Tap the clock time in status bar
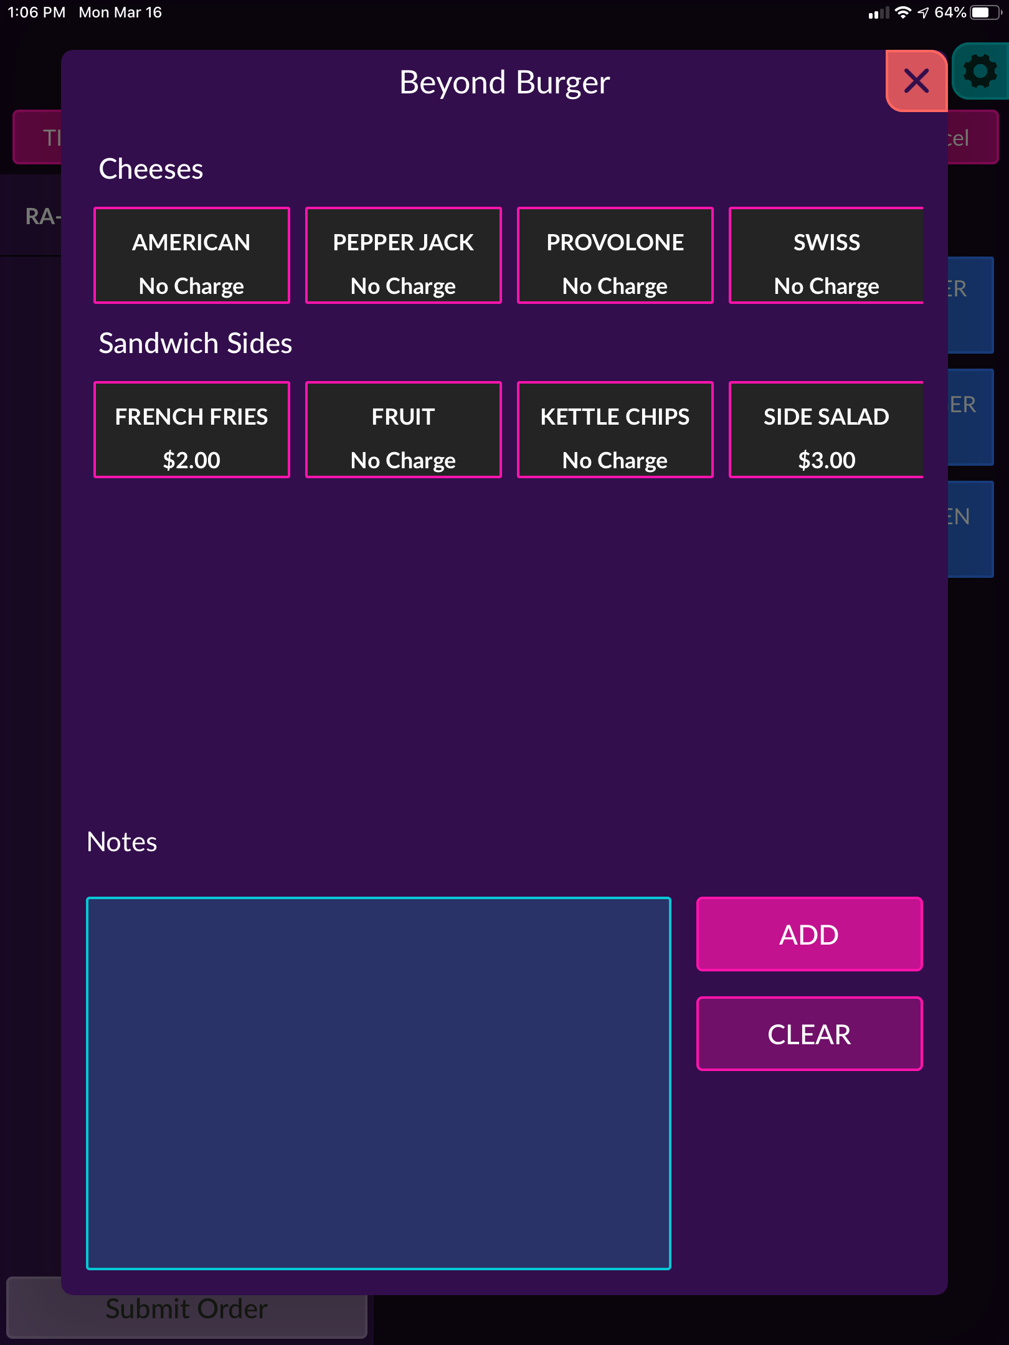 point(36,12)
